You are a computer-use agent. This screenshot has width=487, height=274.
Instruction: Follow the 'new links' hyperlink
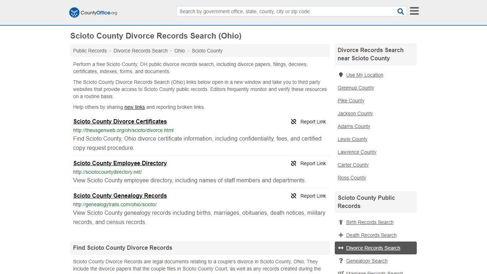(135, 107)
